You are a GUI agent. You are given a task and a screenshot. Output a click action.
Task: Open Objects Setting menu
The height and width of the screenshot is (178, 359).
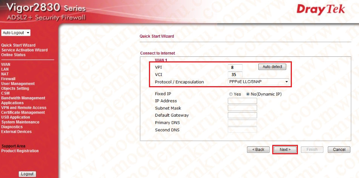click(15, 88)
